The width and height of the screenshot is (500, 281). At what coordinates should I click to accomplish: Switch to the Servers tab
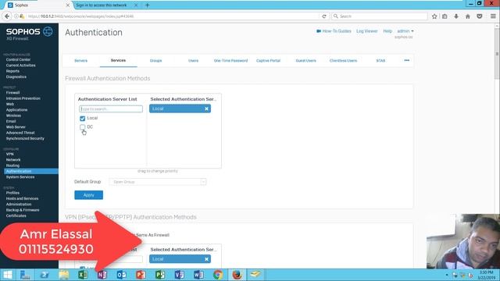coord(80,61)
